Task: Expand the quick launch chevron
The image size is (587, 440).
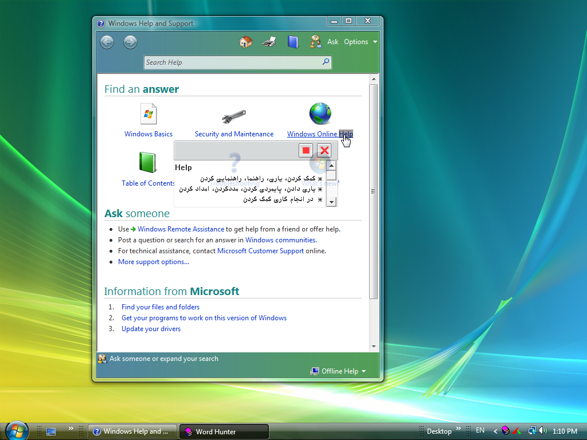Action: (71, 429)
